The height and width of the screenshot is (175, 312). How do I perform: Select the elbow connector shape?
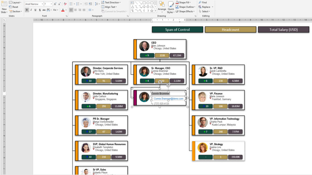pyautogui.click(x=136, y=7)
